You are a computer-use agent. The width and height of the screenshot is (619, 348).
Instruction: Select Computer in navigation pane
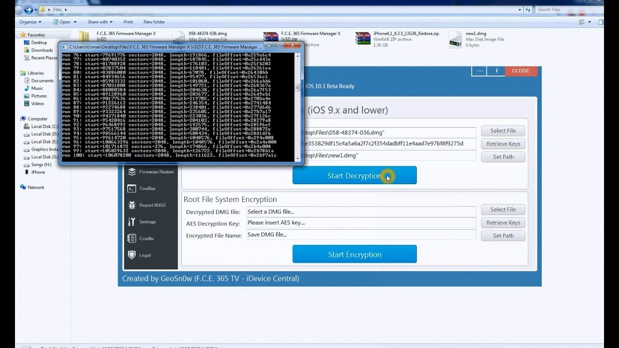34,118
